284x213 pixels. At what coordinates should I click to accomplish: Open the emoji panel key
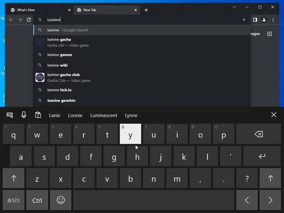(x=61, y=200)
